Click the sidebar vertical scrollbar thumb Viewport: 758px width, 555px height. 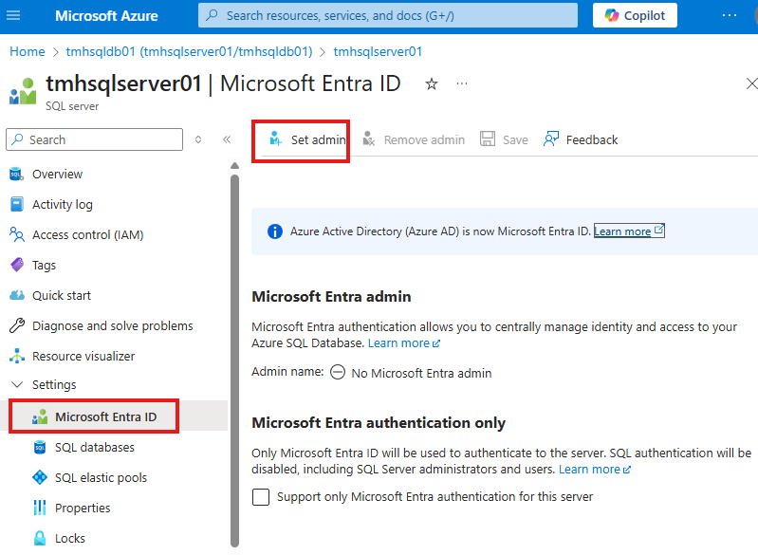[x=235, y=361]
